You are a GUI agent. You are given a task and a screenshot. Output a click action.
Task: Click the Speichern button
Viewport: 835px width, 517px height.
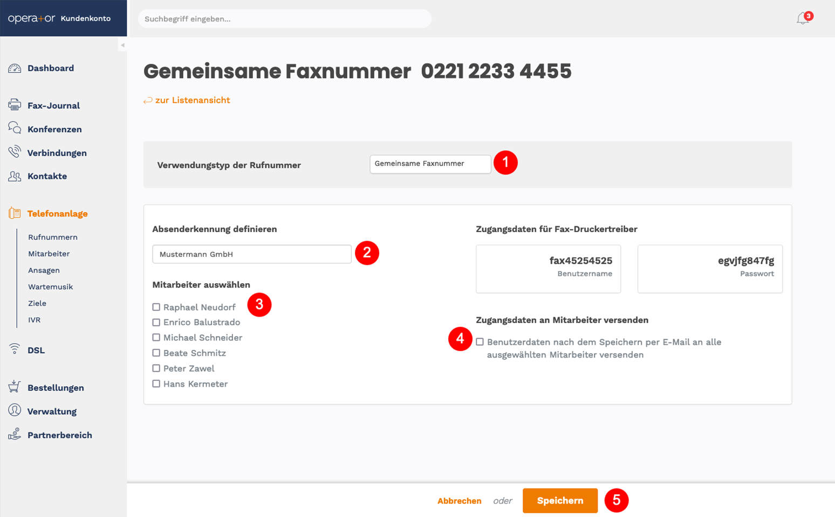coord(560,500)
